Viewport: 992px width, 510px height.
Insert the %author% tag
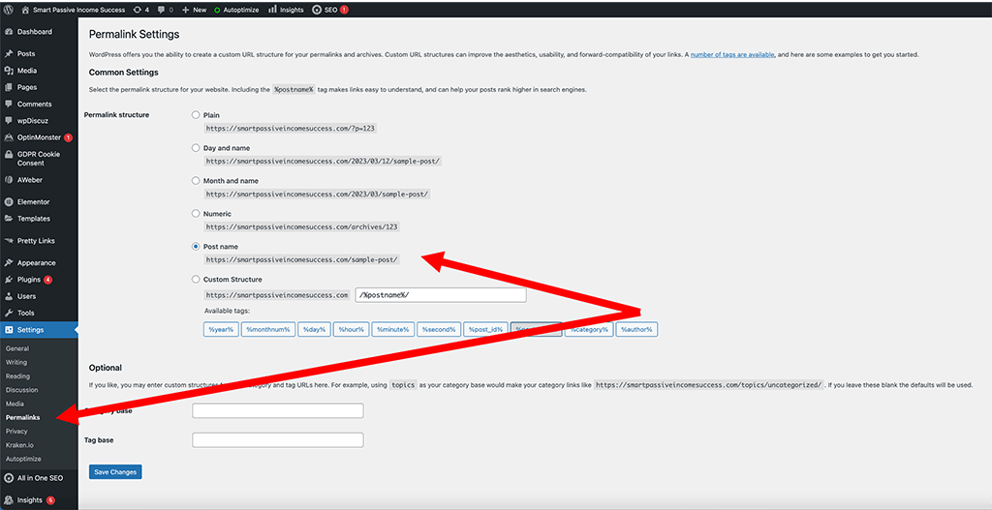click(637, 329)
